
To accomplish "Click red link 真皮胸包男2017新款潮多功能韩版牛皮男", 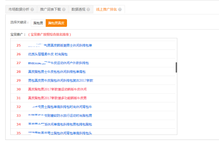I will click(x=57, y=98).
